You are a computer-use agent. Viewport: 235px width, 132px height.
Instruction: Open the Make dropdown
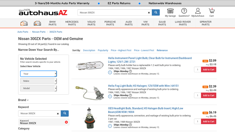tap(38, 81)
